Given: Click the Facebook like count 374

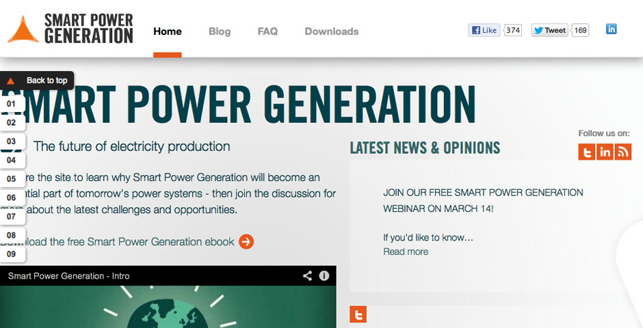Looking at the screenshot, I should [x=512, y=30].
